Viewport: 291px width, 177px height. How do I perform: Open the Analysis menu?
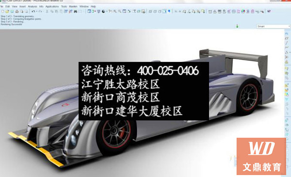point(32,6)
